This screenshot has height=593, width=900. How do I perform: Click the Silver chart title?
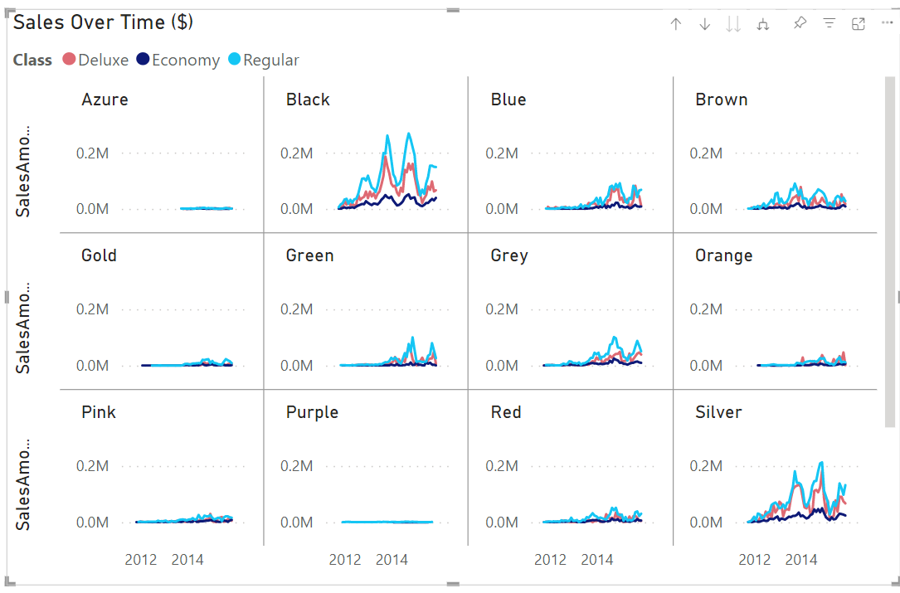[x=718, y=412]
